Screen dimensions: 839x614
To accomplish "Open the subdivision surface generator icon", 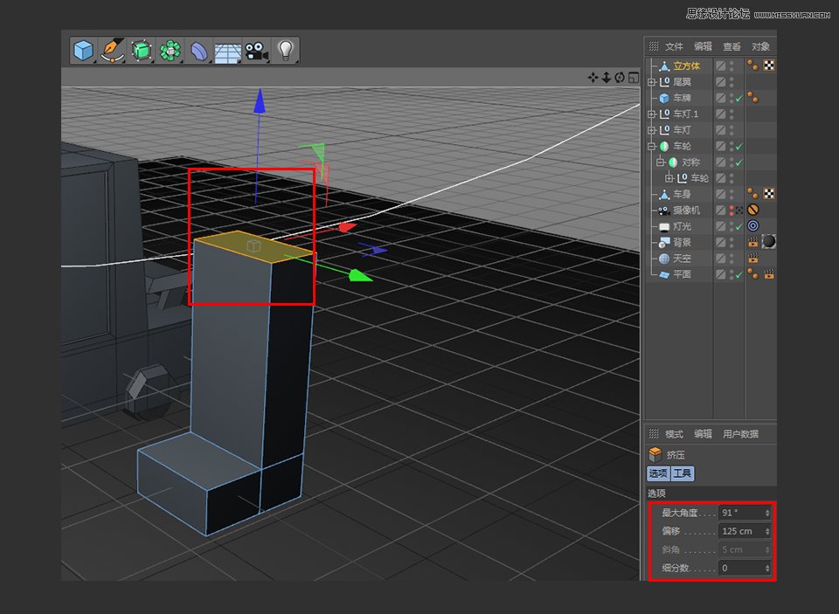I will pyautogui.click(x=142, y=50).
